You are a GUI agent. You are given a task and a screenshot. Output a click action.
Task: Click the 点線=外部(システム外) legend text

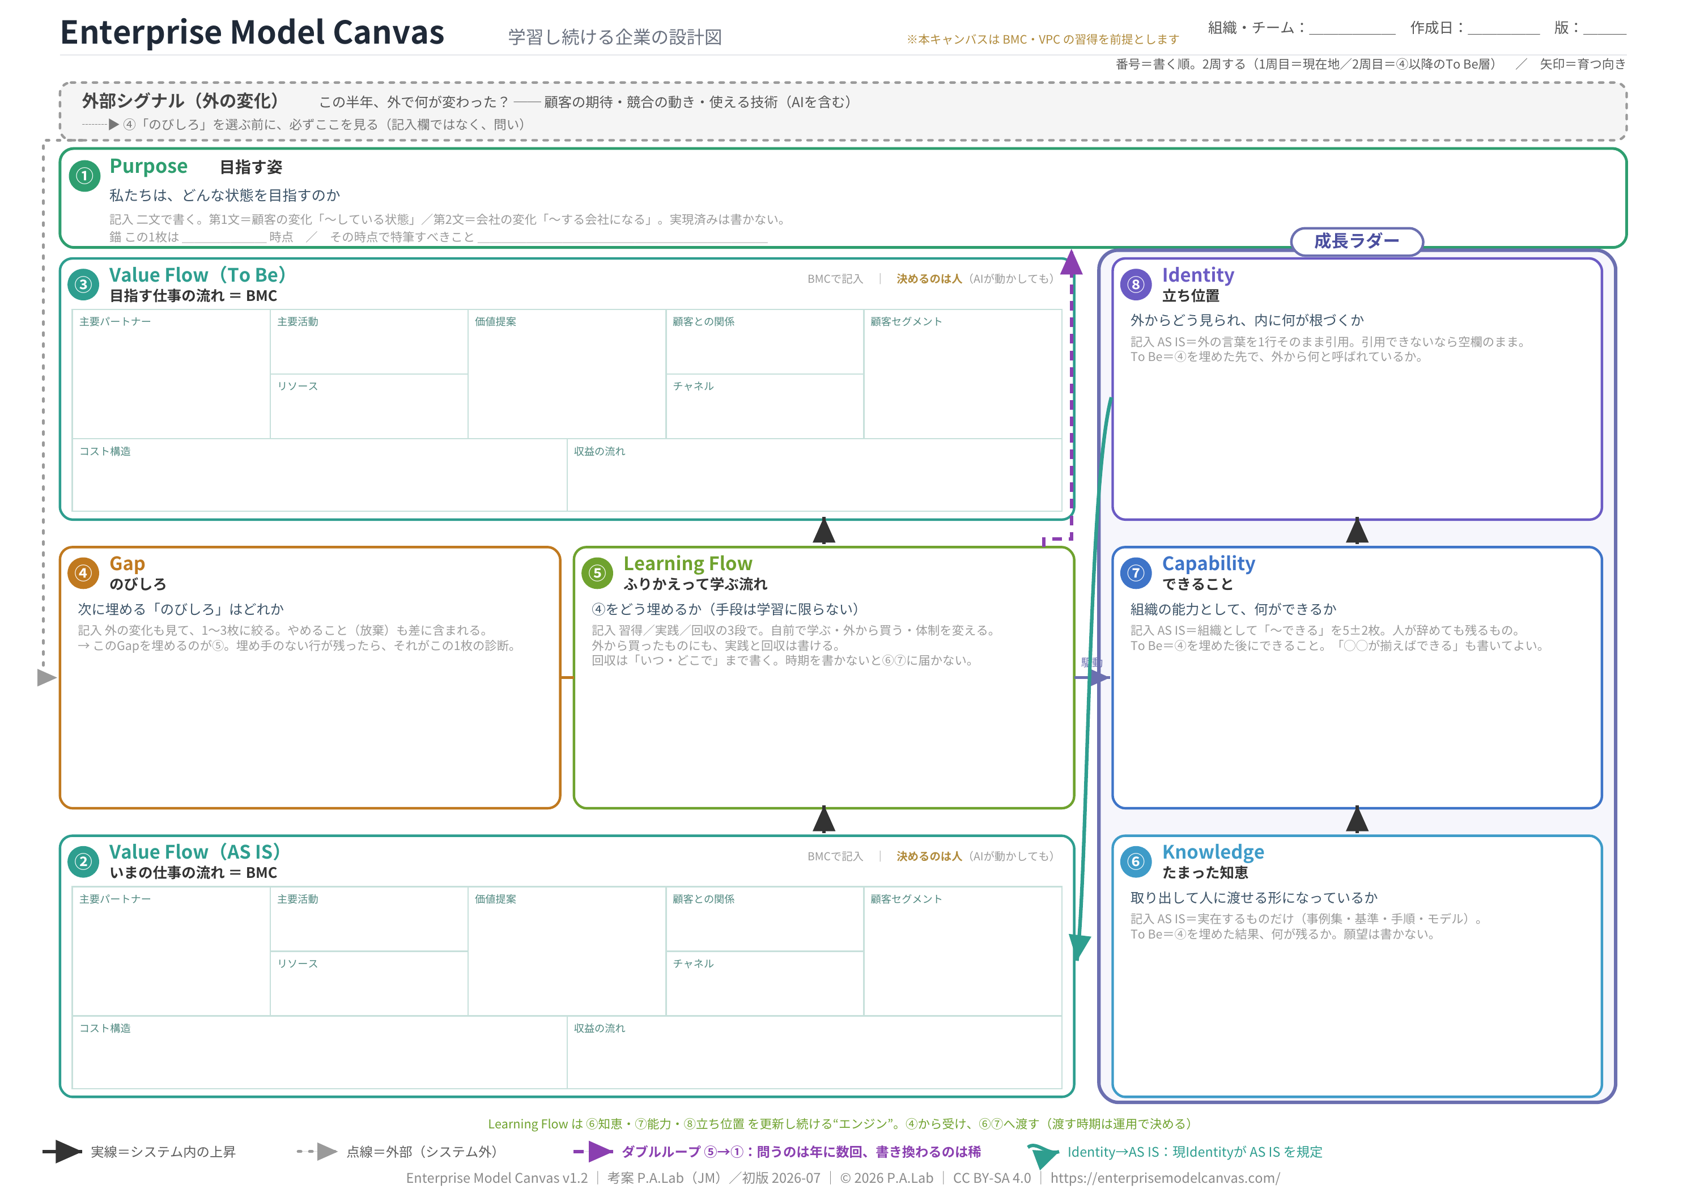point(422,1152)
